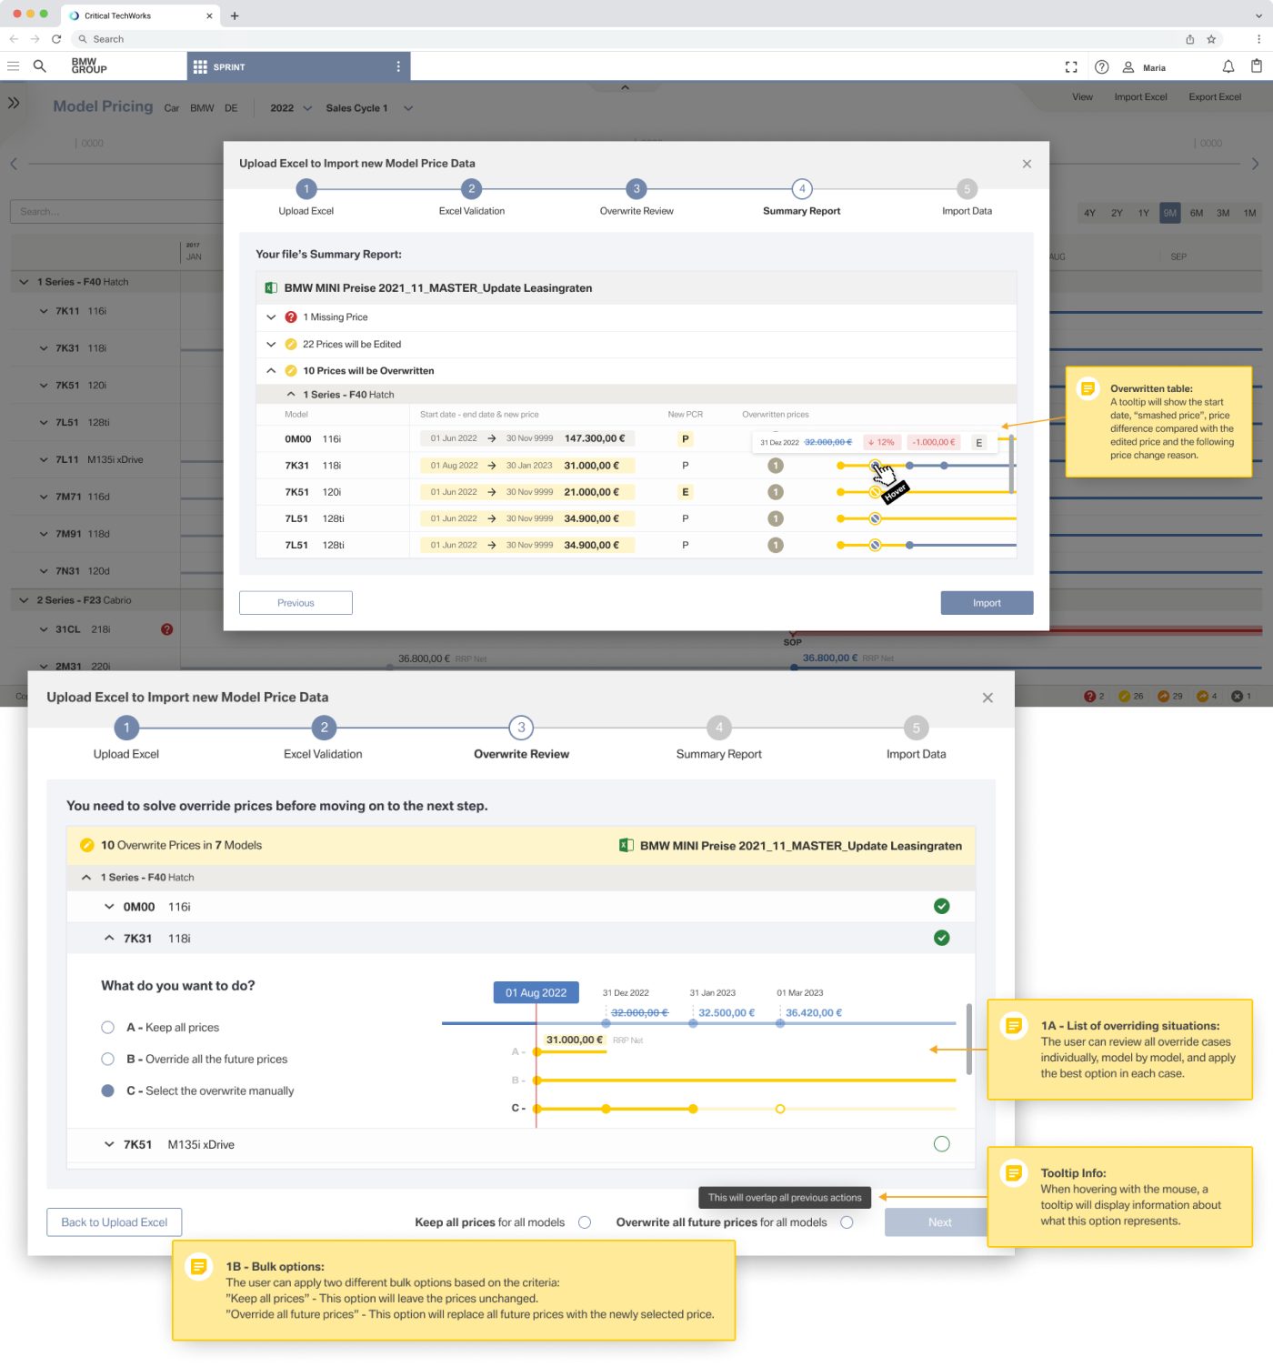Open the notifications bell icon
This screenshot has height=1367, width=1273.
click(1228, 67)
